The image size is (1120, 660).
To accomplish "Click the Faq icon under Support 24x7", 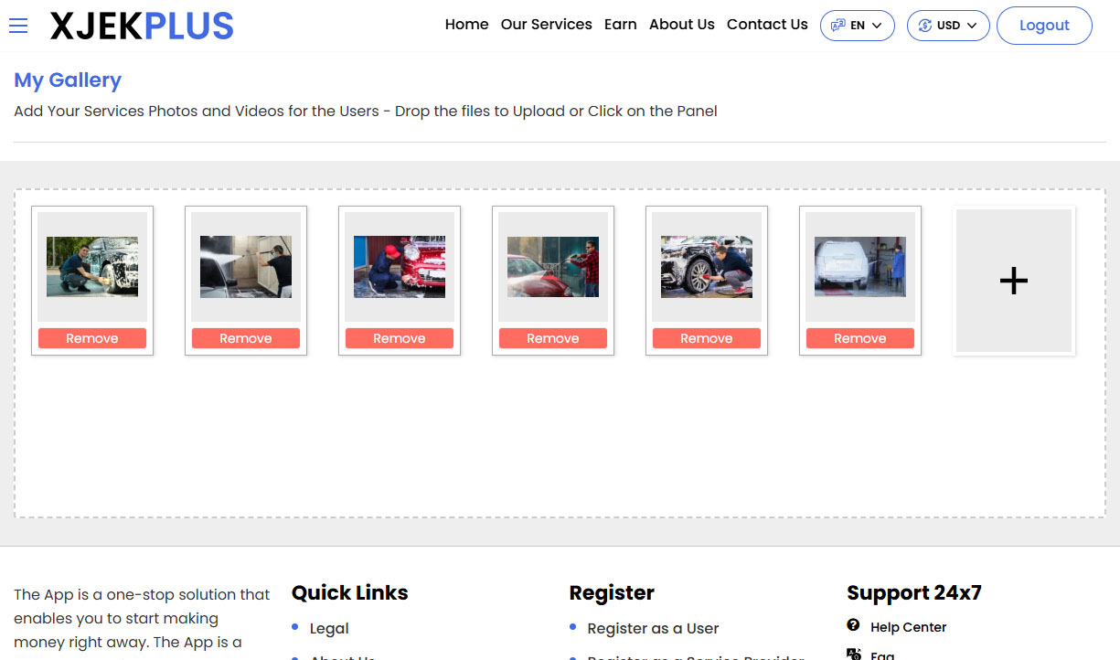I will coord(855,655).
